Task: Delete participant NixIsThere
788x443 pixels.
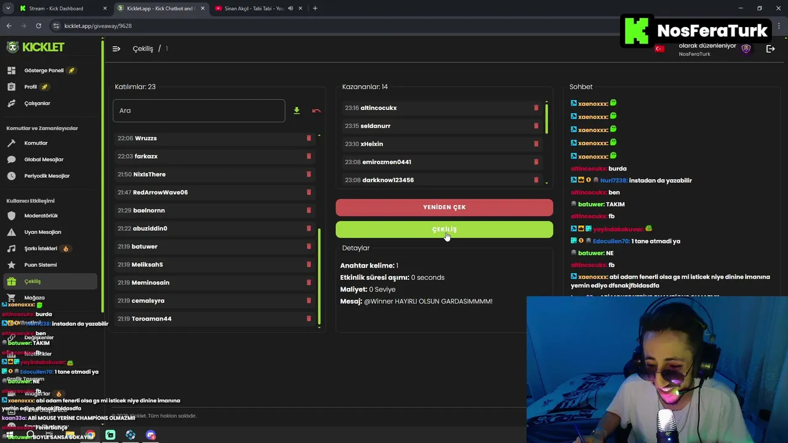Action: click(x=308, y=174)
